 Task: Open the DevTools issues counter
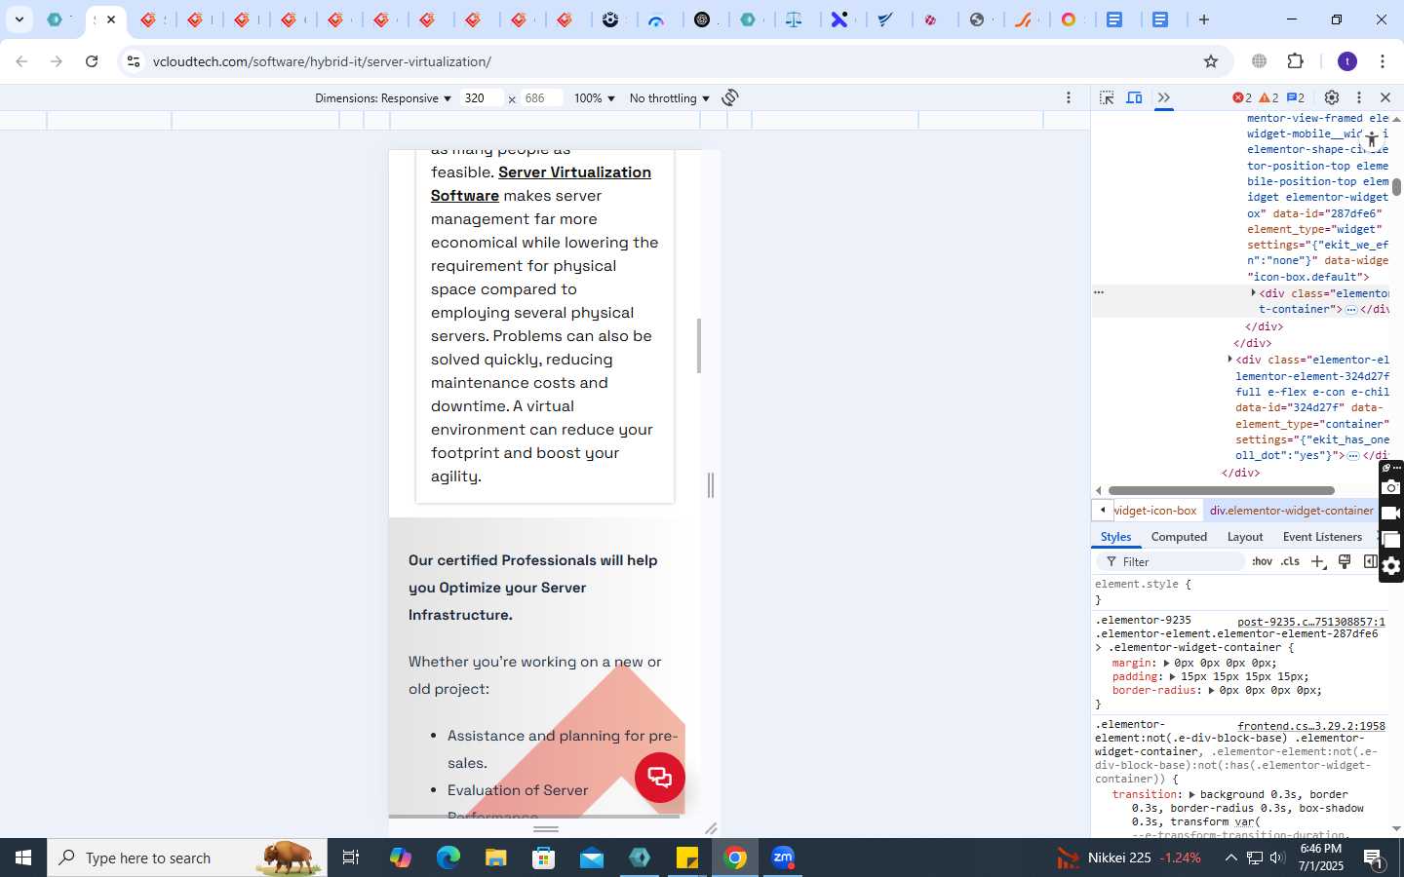point(1296,97)
